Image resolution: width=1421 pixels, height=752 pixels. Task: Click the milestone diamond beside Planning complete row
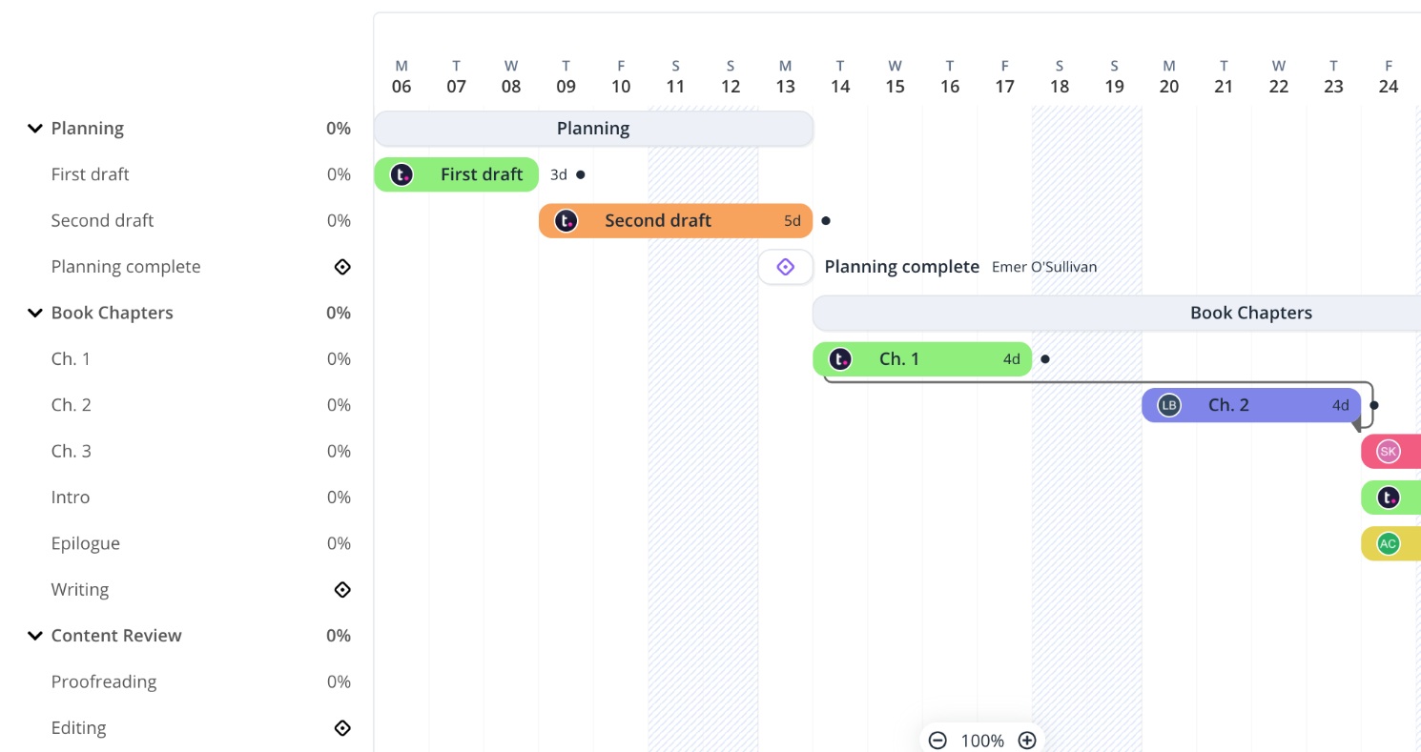342,267
